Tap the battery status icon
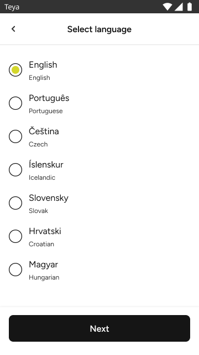Screen dimensions: 199x355 click(190, 7)
